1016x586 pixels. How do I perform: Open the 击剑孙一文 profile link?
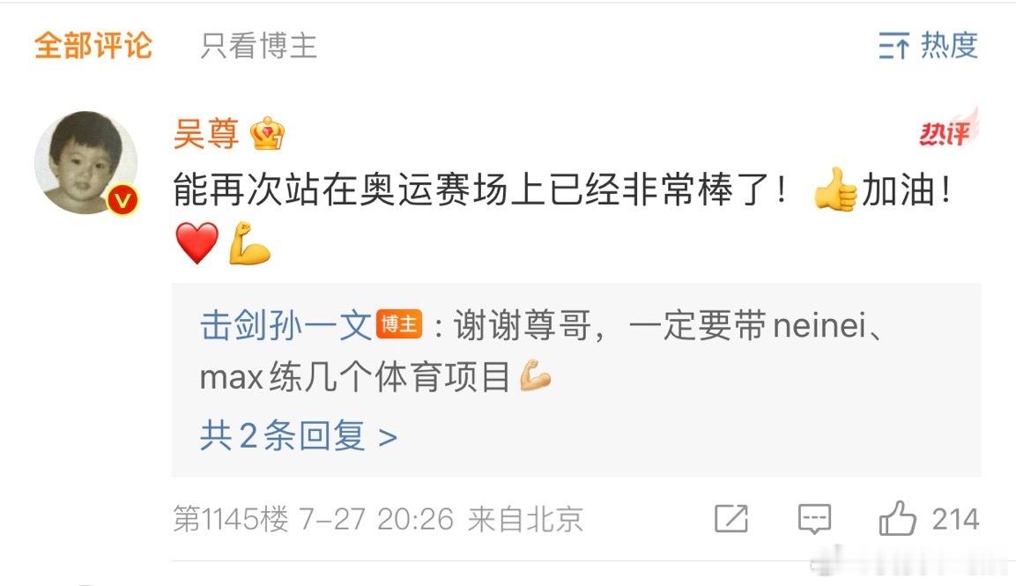(x=286, y=325)
